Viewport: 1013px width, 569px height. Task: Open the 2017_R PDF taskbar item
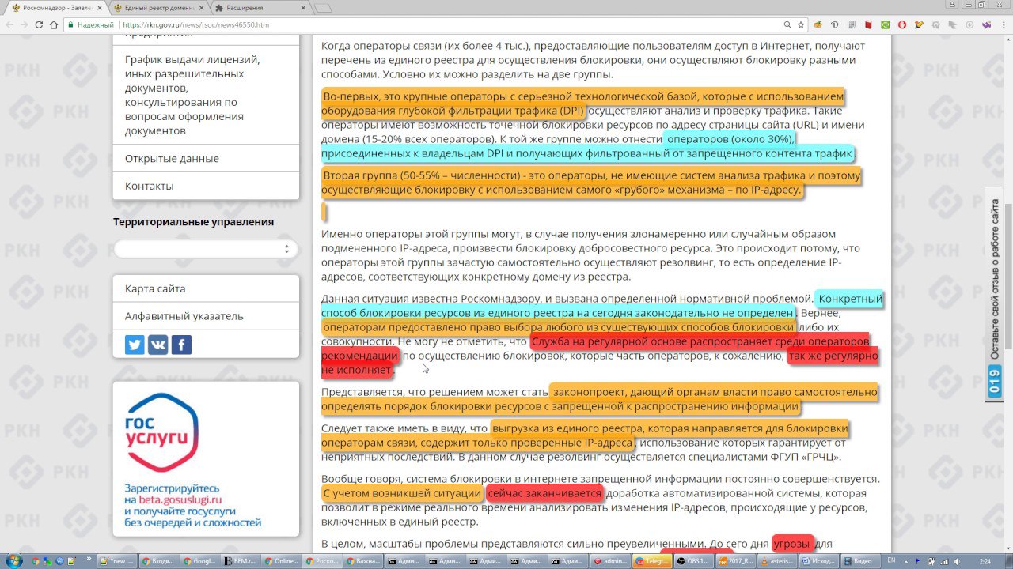point(734,561)
